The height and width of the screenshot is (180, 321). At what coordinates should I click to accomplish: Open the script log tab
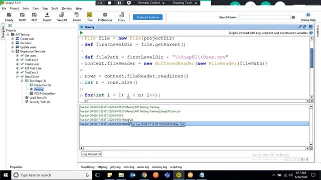[x=176, y=167]
